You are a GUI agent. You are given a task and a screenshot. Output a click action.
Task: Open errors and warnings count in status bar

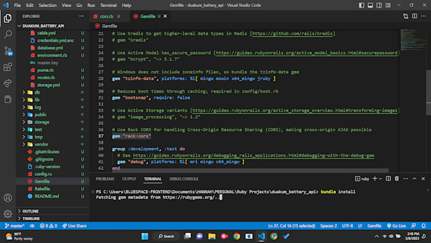point(48,226)
